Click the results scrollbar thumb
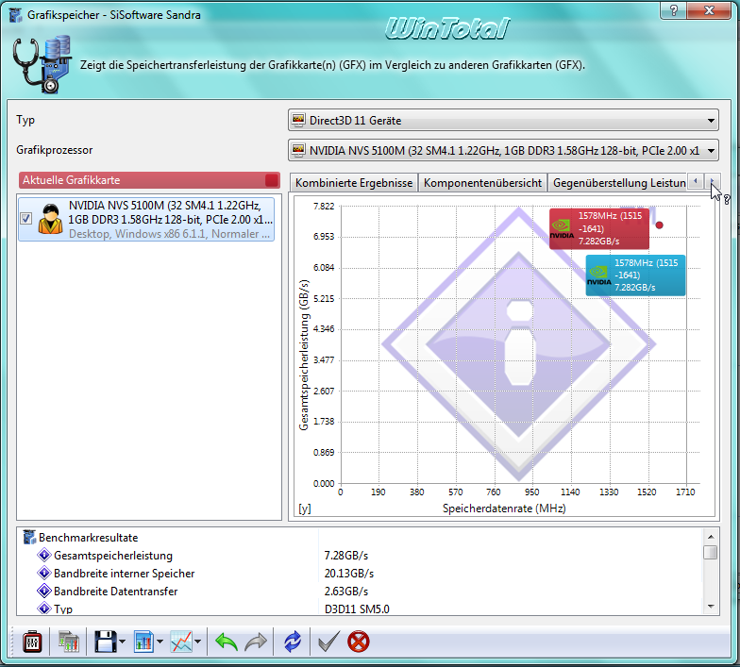Screen dimensions: 740x667 point(711,553)
